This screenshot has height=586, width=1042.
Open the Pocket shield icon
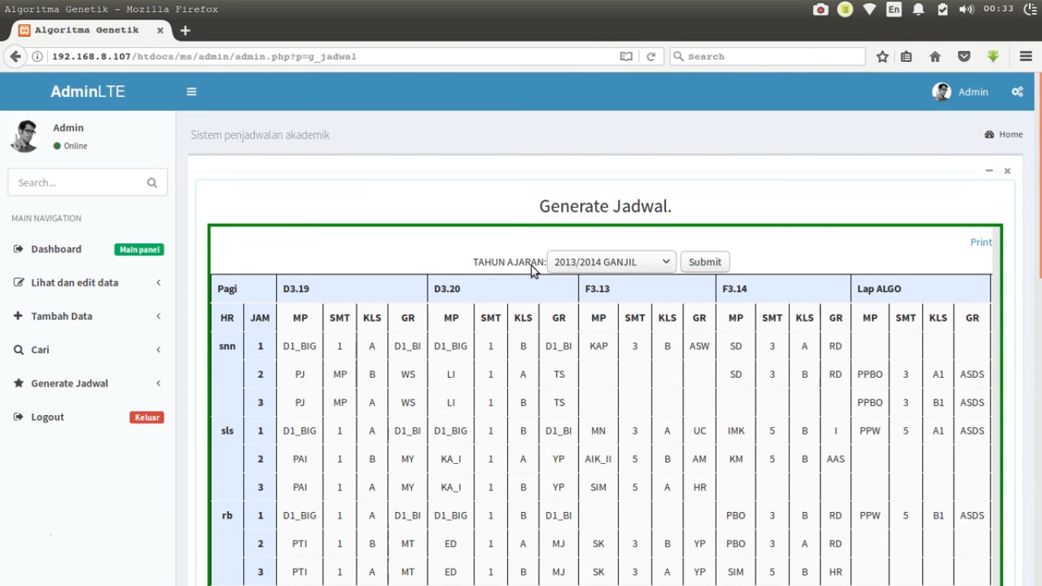964,56
